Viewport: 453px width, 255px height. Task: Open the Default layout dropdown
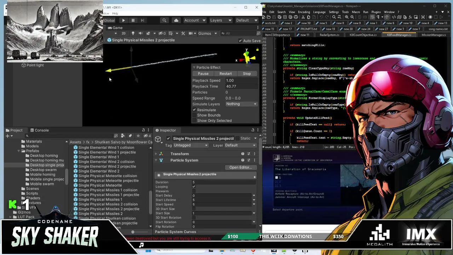pyautogui.click(x=246, y=21)
